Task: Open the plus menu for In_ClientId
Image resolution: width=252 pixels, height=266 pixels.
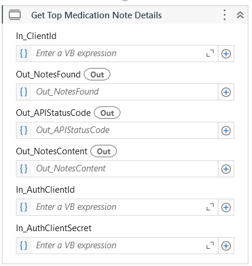Action: (x=226, y=54)
